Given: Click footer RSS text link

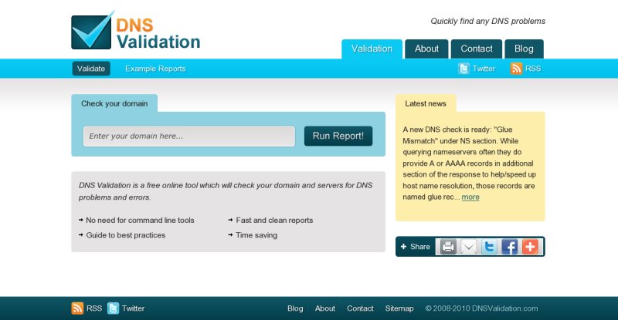Looking at the screenshot, I should [x=94, y=308].
